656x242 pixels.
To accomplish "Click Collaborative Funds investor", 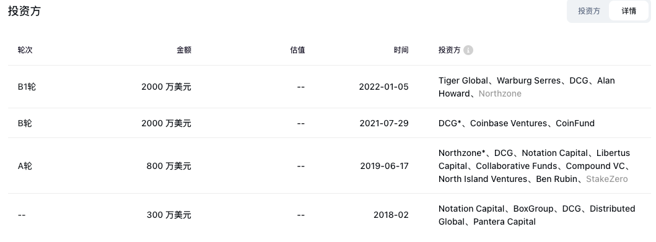I will [x=516, y=166].
